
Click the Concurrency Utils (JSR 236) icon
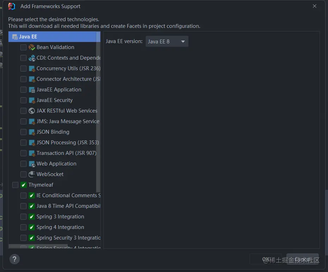[x=32, y=68]
